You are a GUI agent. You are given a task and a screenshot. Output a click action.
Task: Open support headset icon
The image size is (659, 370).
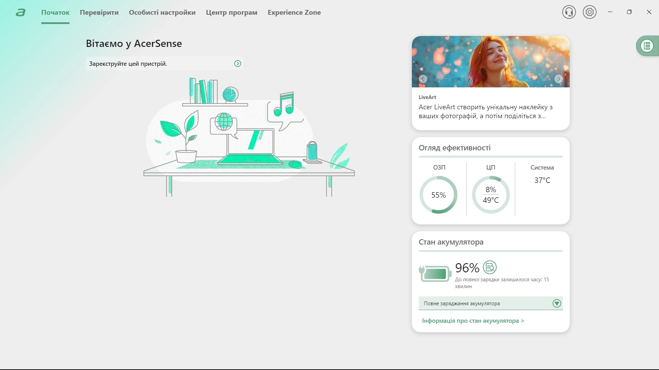click(x=569, y=12)
